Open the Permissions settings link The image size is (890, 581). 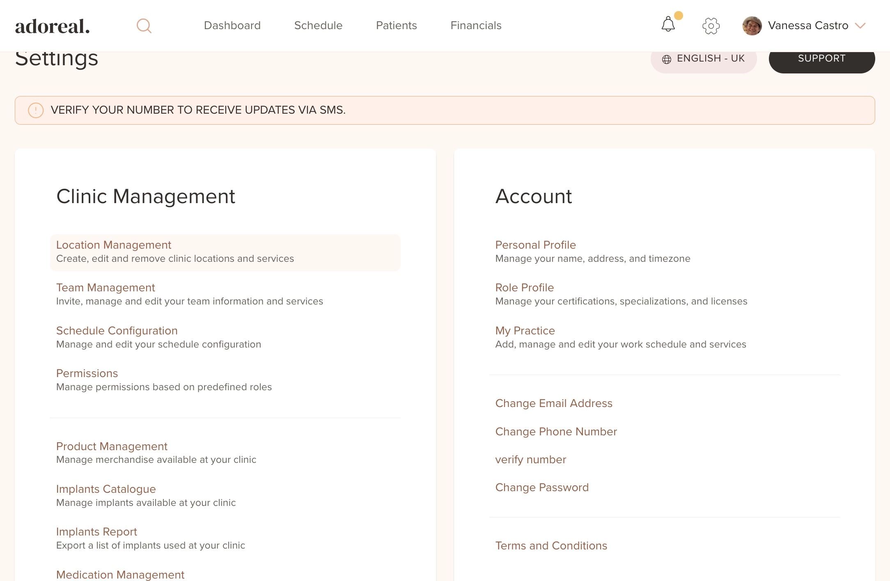[x=87, y=373]
